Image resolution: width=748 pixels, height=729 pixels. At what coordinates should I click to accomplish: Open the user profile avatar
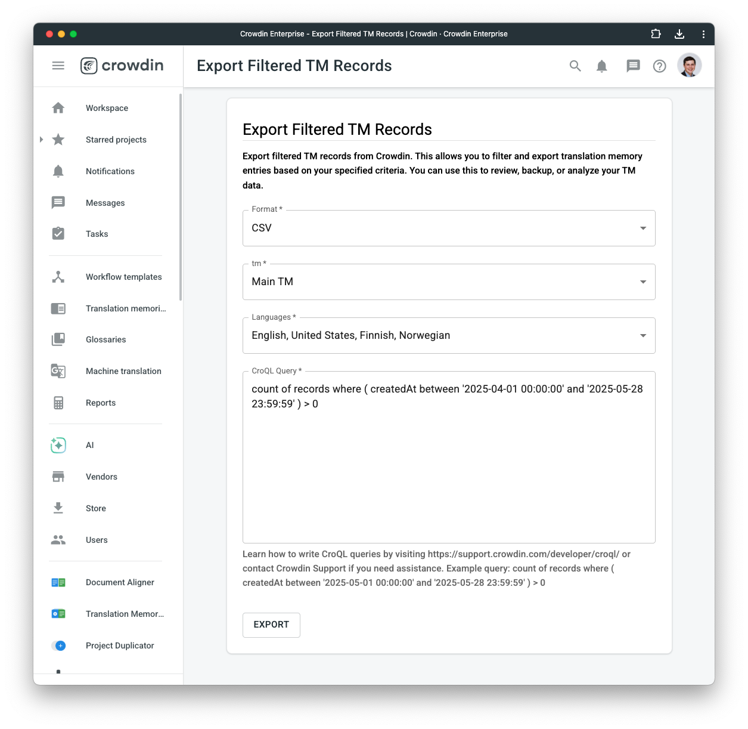point(690,66)
